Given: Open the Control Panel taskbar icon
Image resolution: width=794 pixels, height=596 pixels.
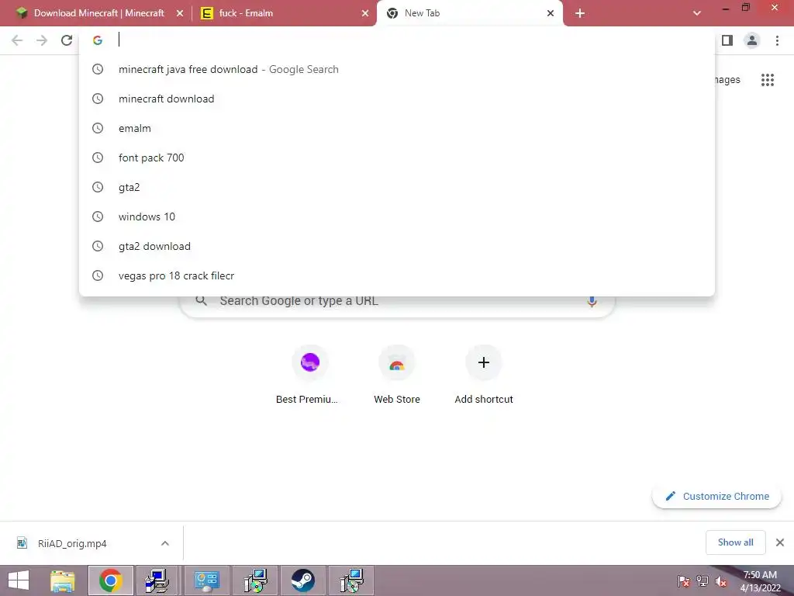Looking at the screenshot, I should click(x=206, y=580).
